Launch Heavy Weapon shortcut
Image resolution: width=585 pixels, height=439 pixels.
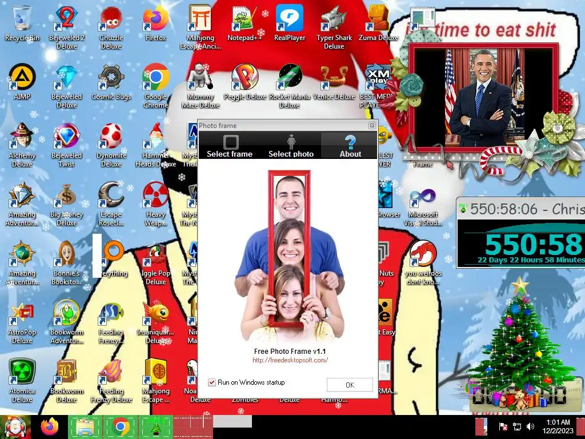tap(155, 204)
